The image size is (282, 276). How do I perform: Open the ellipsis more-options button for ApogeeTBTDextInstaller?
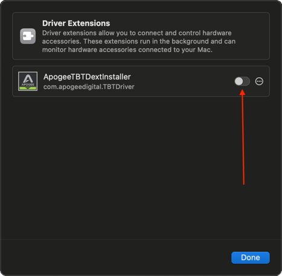coord(259,81)
